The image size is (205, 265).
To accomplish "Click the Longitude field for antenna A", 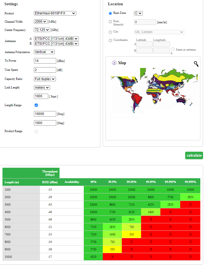I will point(161,44).
